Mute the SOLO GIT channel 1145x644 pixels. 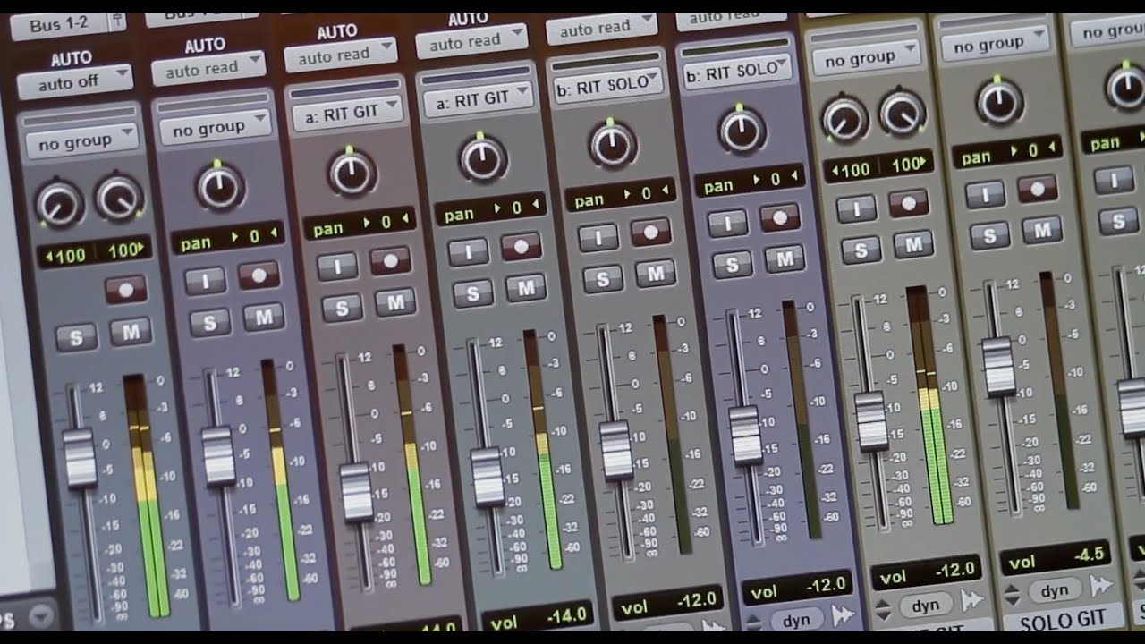point(1042,230)
